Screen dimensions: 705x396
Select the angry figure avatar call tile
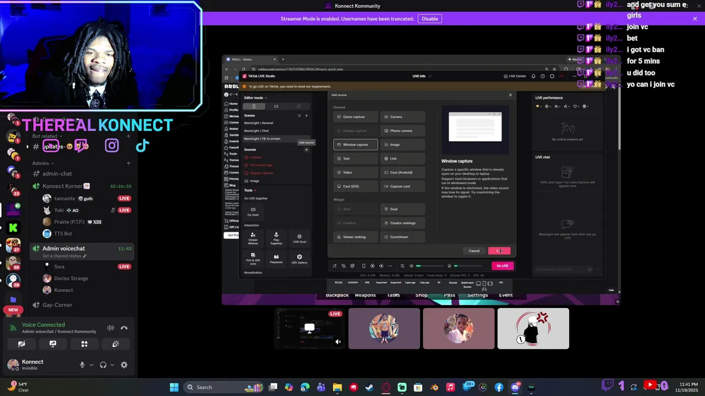click(x=533, y=328)
